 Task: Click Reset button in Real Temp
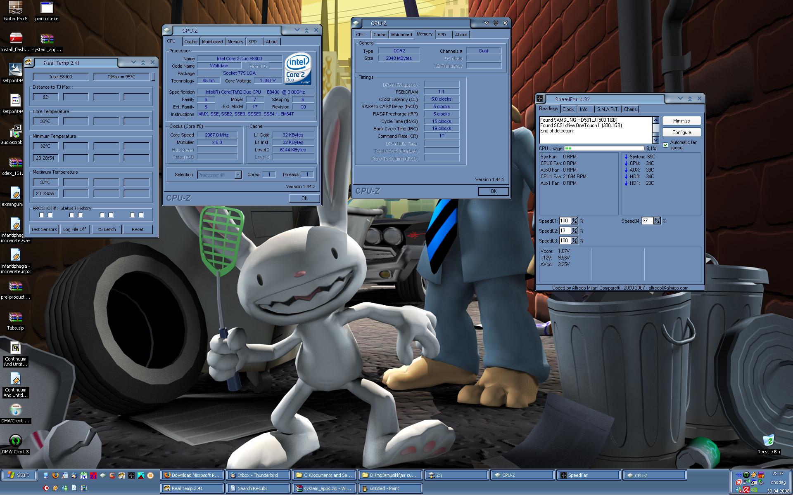[x=138, y=229]
